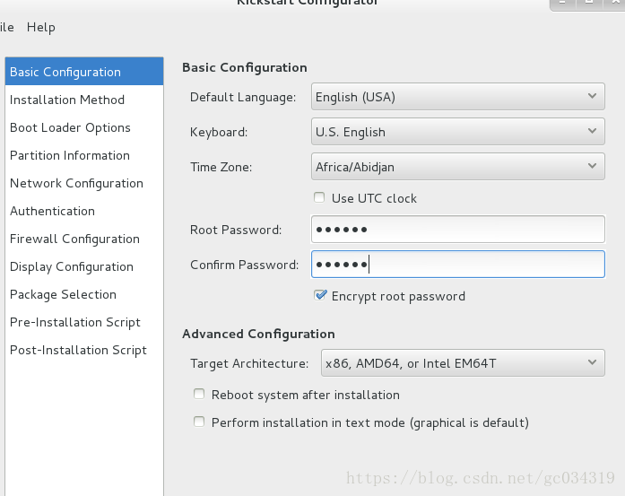Open the Help menu

pyautogui.click(x=41, y=27)
